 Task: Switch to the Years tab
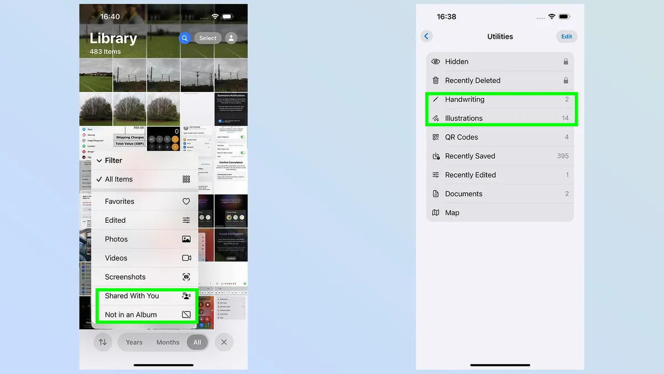click(134, 342)
